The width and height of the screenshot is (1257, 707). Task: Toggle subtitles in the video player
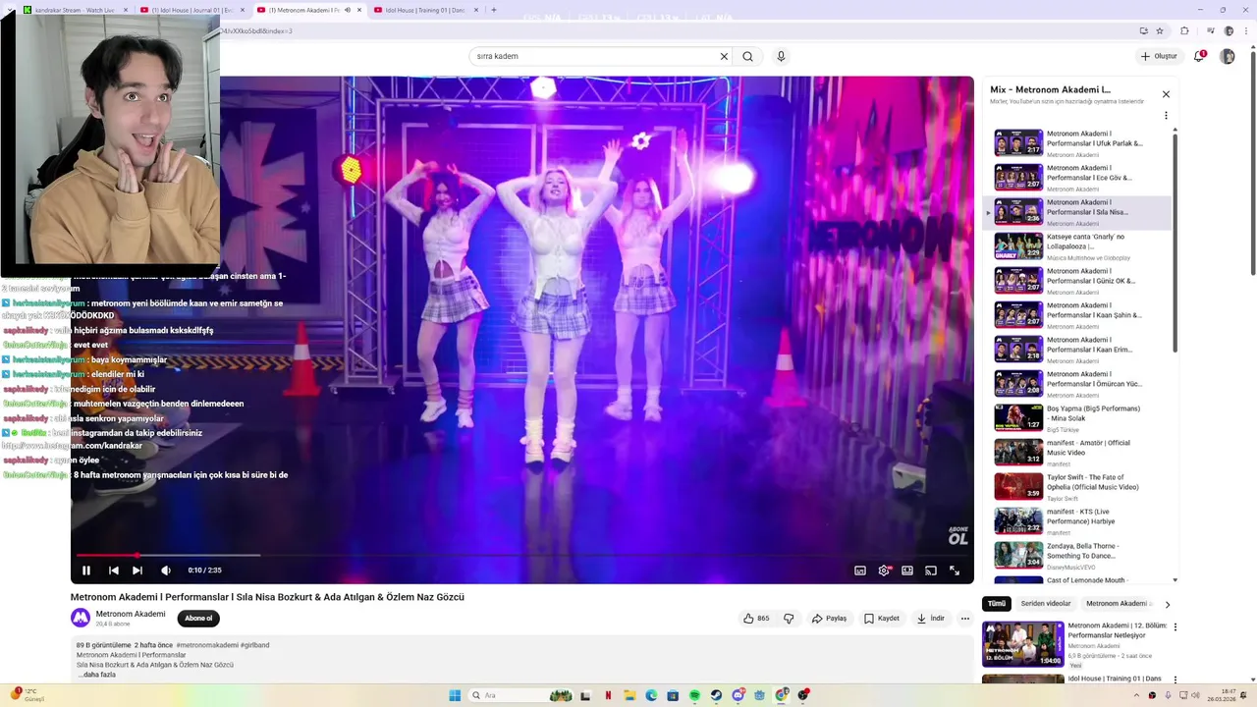(860, 571)
